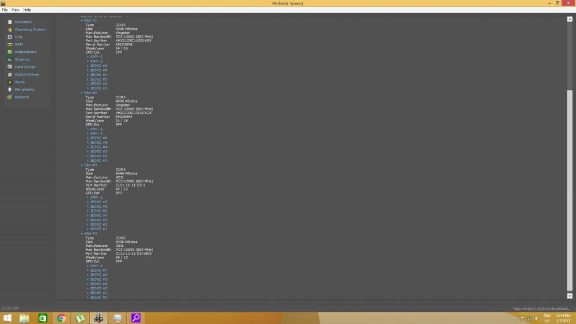
Task: Select the Hard Drives icon
Action: 10,67
